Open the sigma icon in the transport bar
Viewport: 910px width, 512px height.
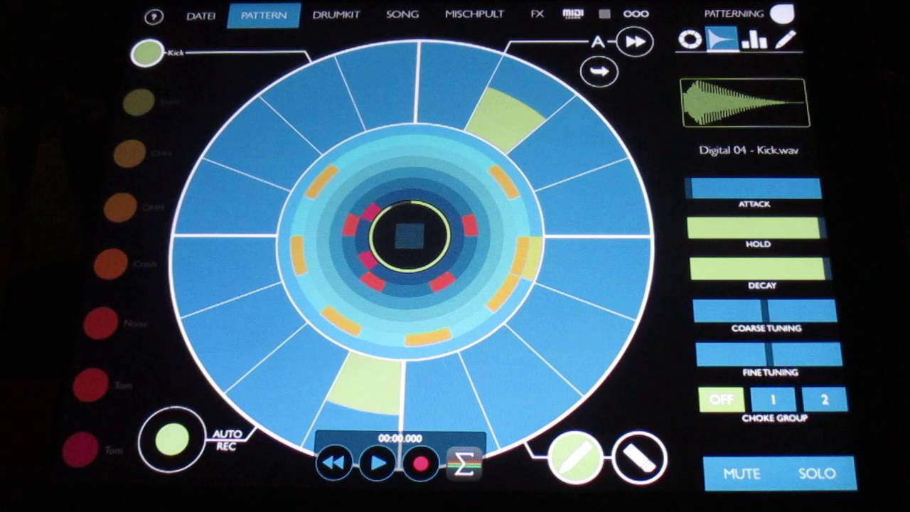[x=464, y=464]
